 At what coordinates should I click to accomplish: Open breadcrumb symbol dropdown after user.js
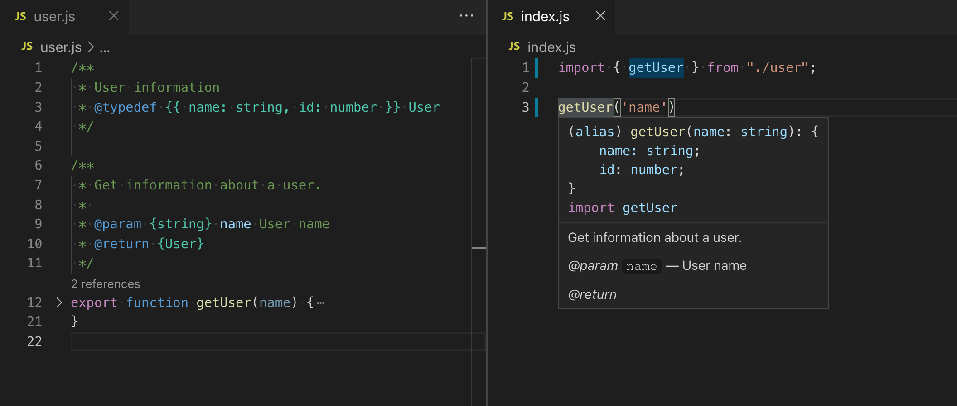105,47
